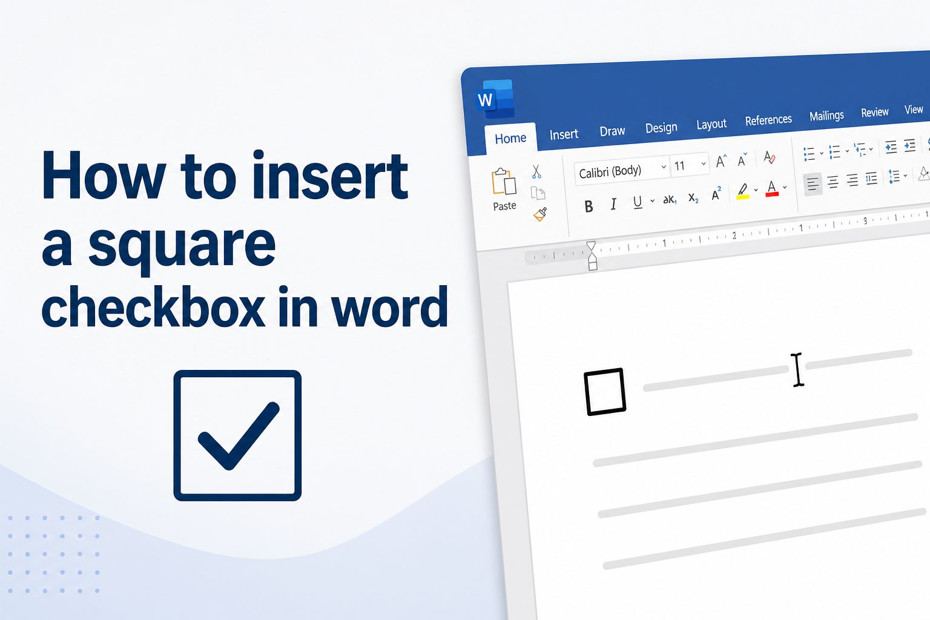
Task: Apply superscript formatting
Action: 716,194
